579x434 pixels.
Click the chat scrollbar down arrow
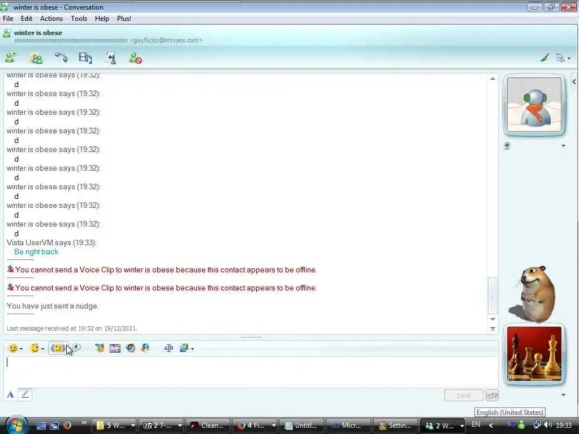492,319
